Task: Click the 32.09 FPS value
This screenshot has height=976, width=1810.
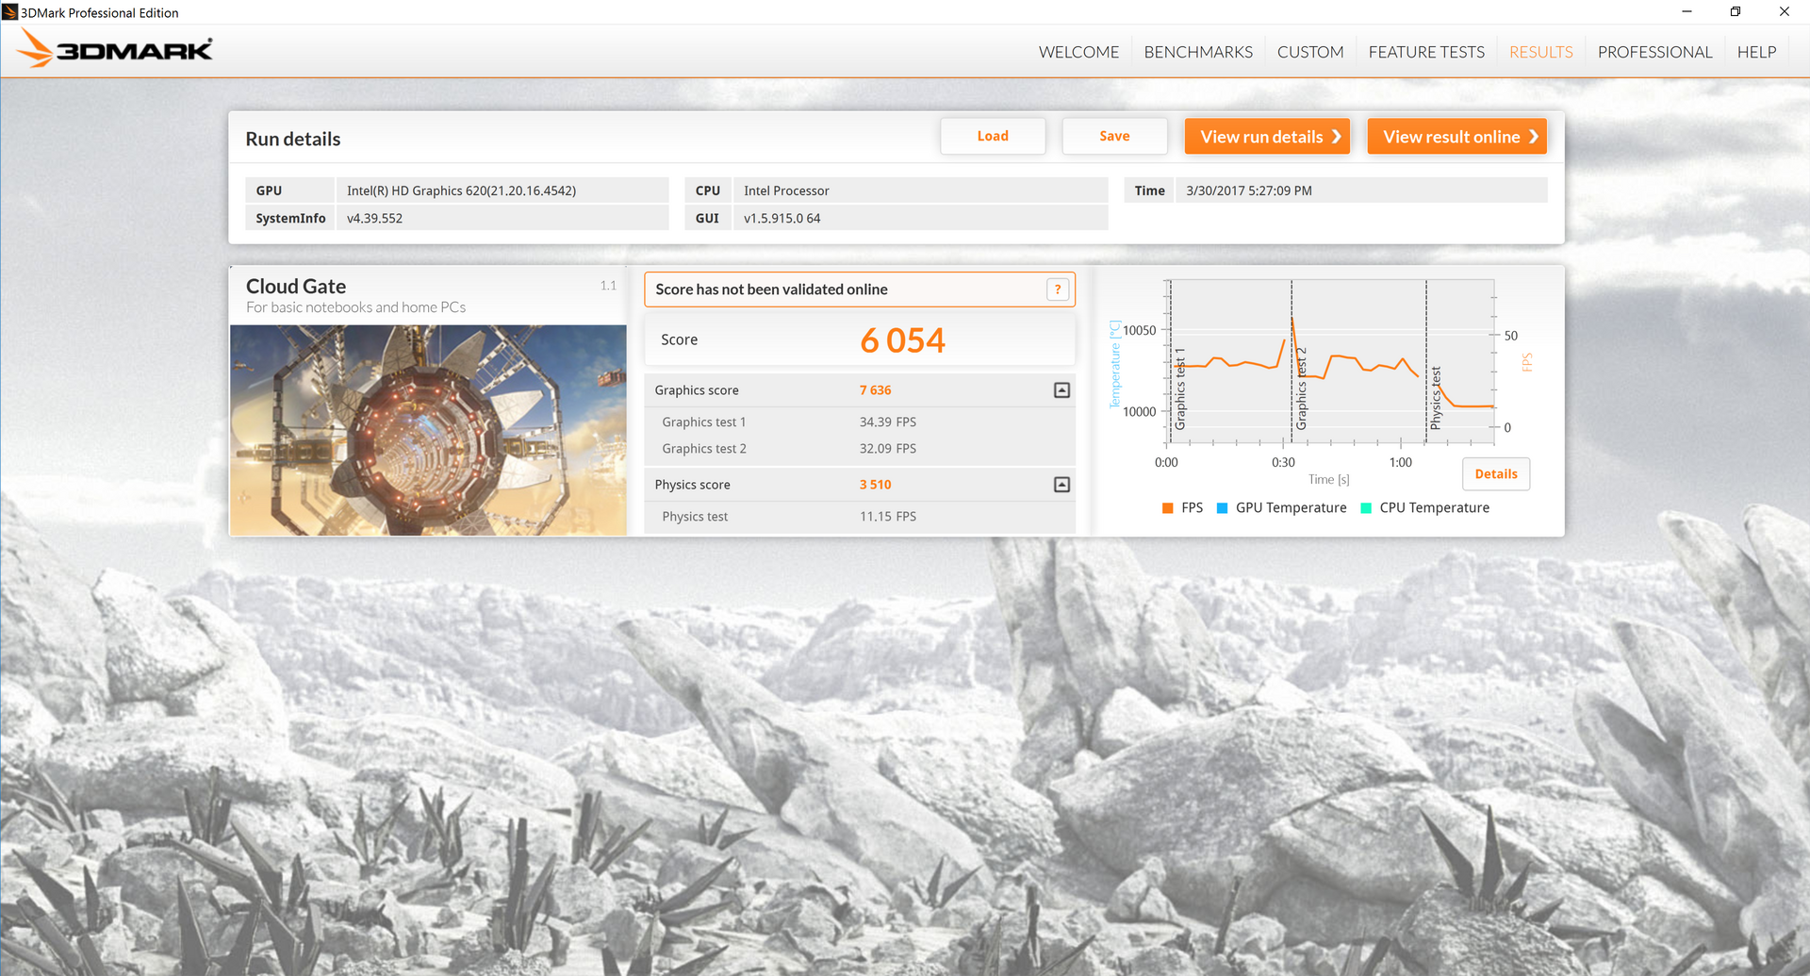Action: coord(887,449)
